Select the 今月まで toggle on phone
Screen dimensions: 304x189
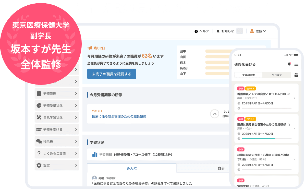pyautogui.click(x=277, y=75)
